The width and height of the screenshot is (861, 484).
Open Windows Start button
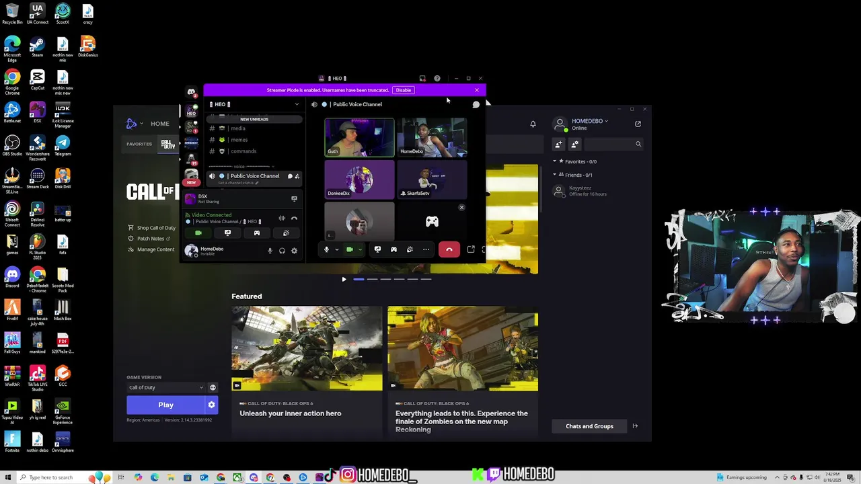click(x=7, y=477)
